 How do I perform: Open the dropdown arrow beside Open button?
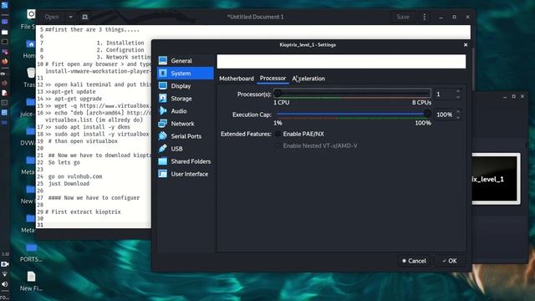pyautogui.click(x=70, y=17)
